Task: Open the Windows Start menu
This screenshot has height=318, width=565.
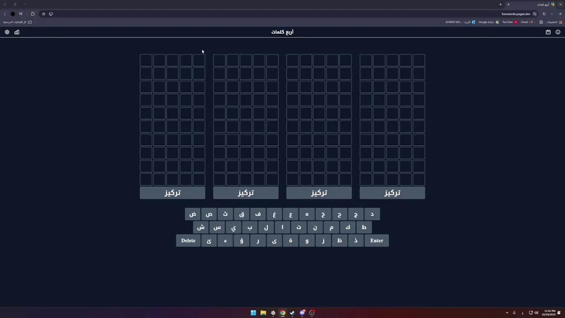Action: point(253,313)
